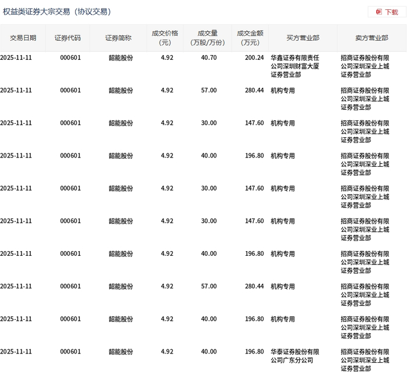
Task: Click the 成交价格(元) column header
Action: (165, 38)
